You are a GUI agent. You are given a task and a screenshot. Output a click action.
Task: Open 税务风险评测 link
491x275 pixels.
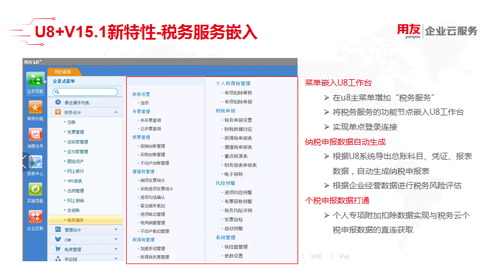238,210
